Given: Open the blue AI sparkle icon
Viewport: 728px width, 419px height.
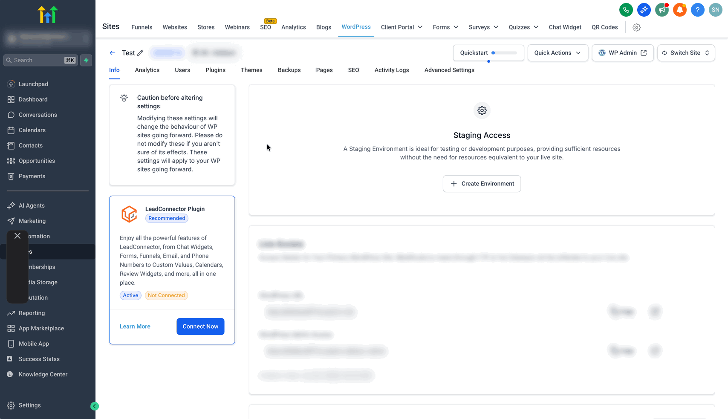Looking at the screenshot, I should 644,10.
